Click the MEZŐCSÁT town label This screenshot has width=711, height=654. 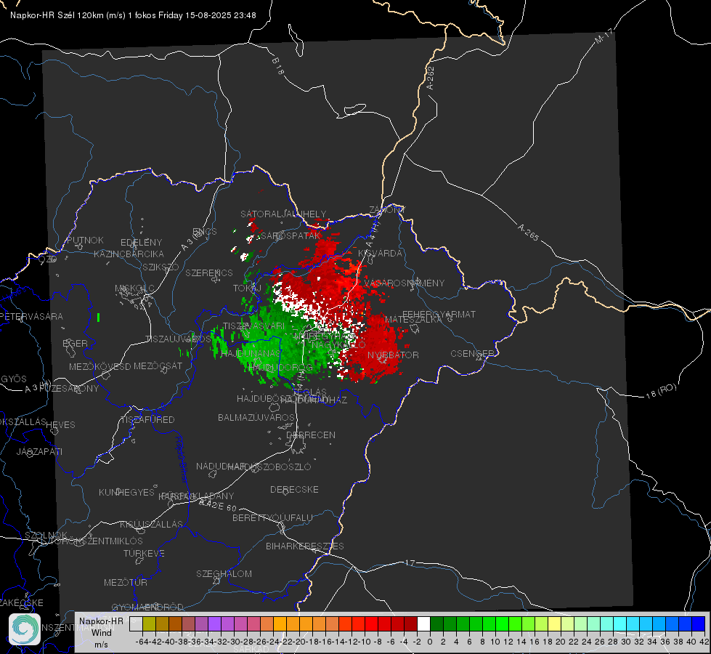[158, 366]
